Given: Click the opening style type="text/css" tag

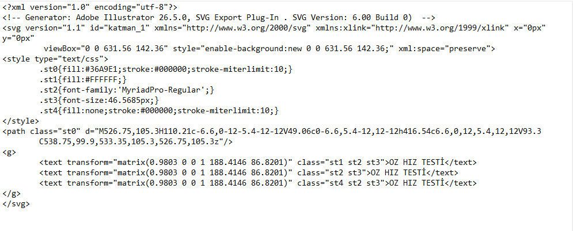Looking at the screenshot, I should (x=55, y=59).
